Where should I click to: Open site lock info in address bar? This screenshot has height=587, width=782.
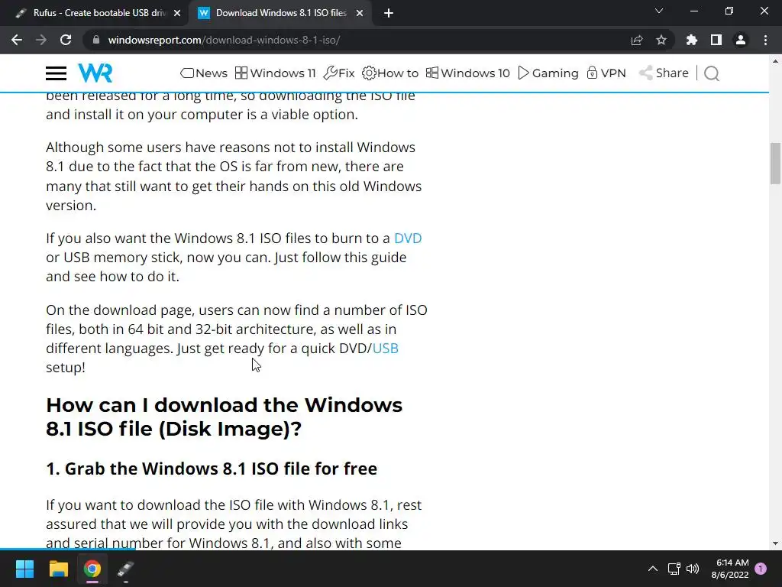pos(96,40)
